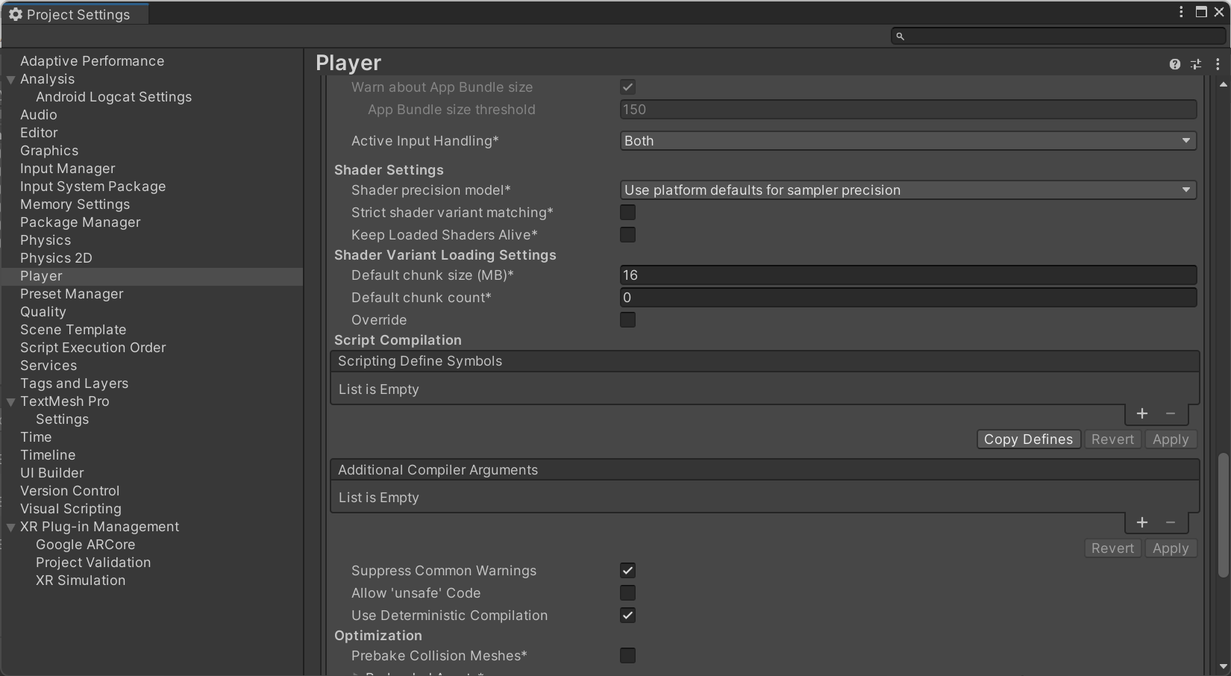The height and width of the screenshot is (676, 1231).
Task: Toggle Allow 'unsafe' Code checkbox
Action: 627,593
